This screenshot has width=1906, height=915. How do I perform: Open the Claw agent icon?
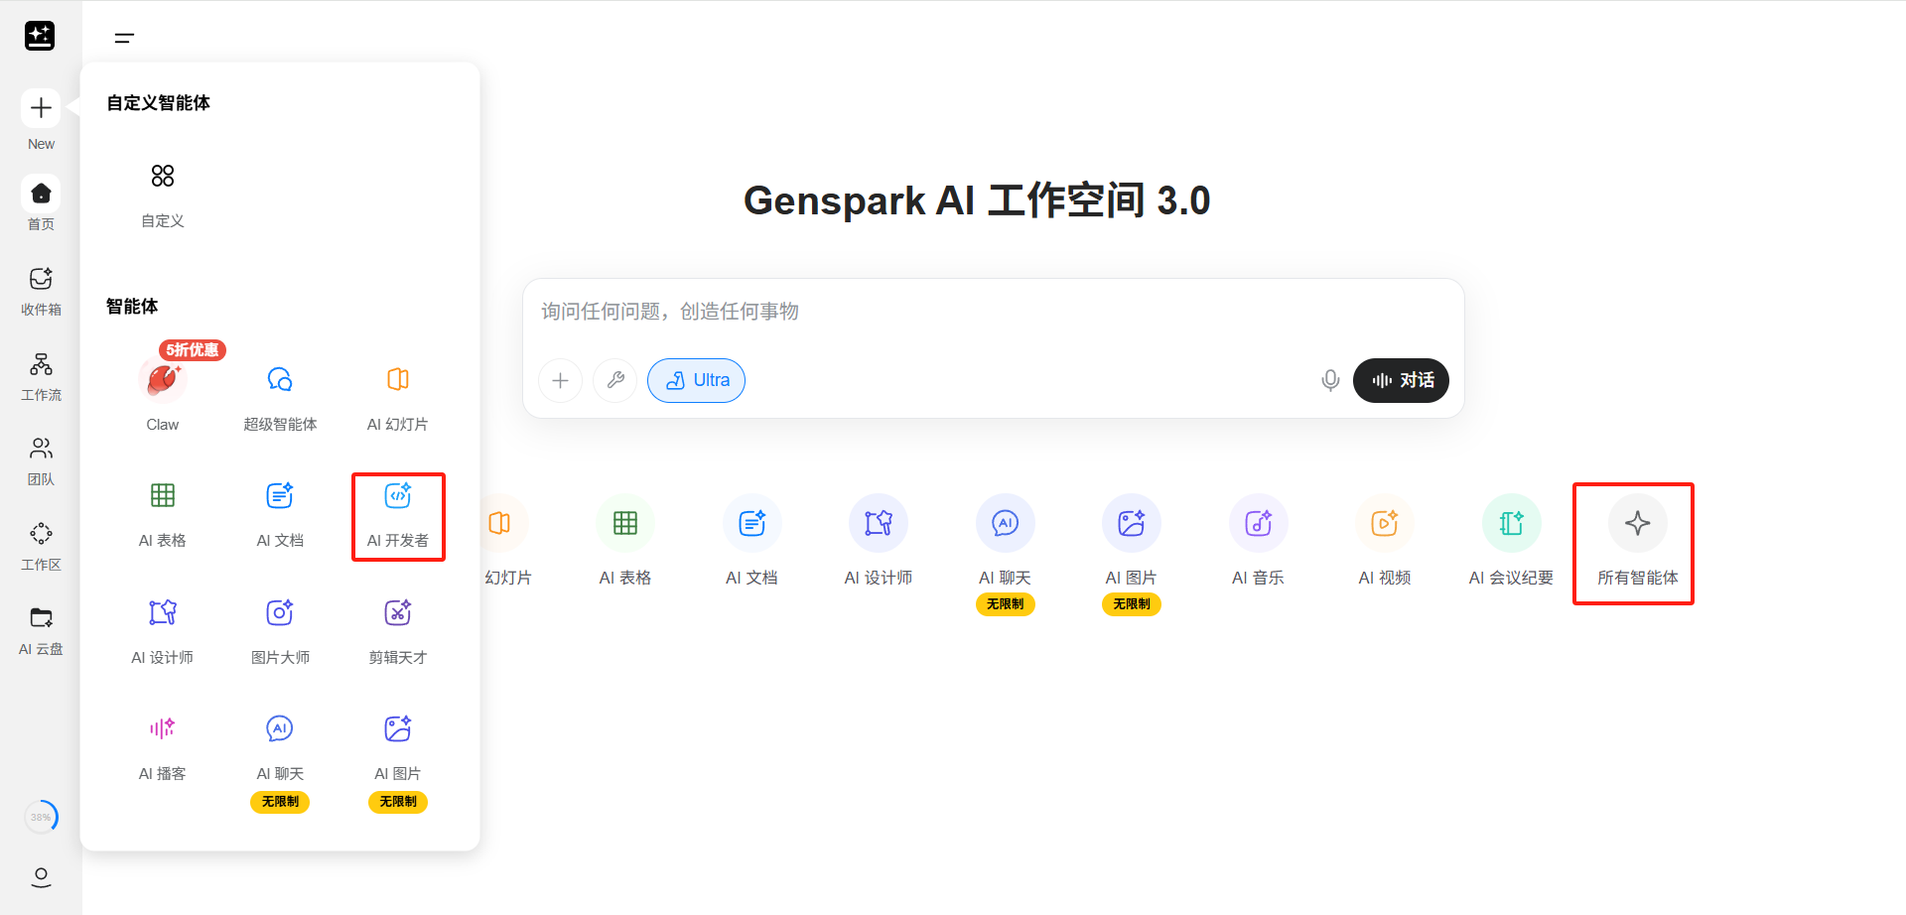click(163, 381)
